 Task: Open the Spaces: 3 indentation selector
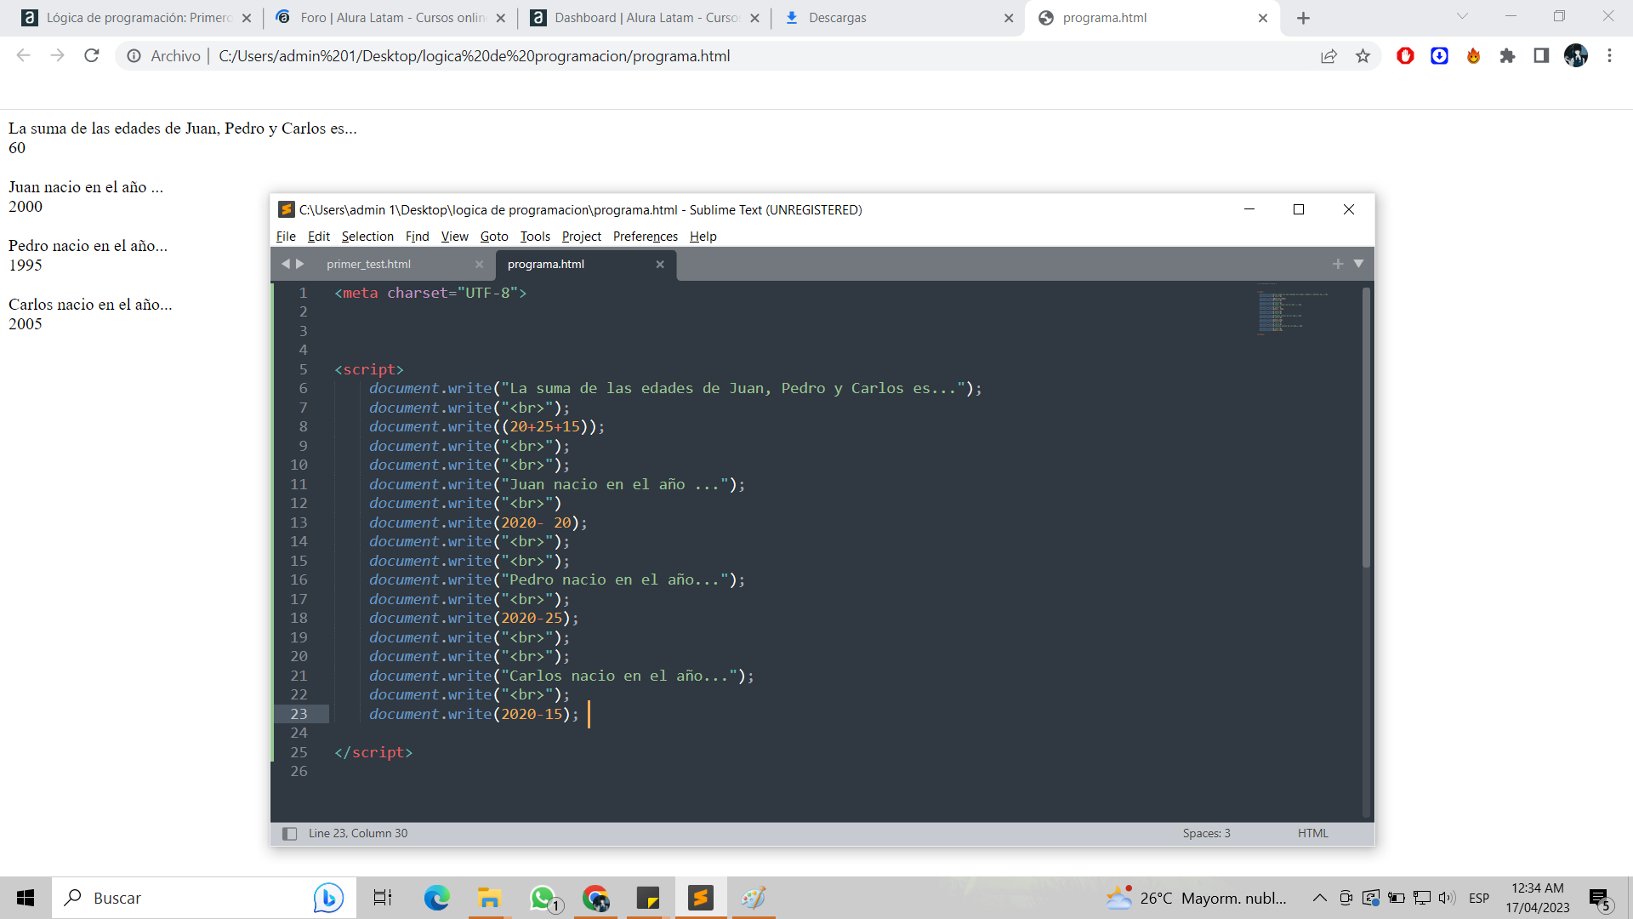(x=1206, y=834)
